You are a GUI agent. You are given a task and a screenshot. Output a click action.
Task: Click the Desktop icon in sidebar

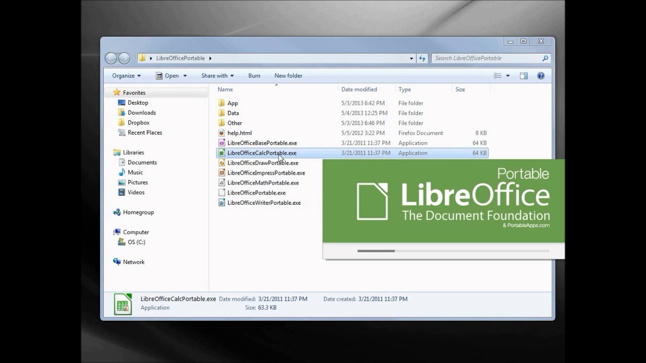pyautogui.click(x=121, y=102)
